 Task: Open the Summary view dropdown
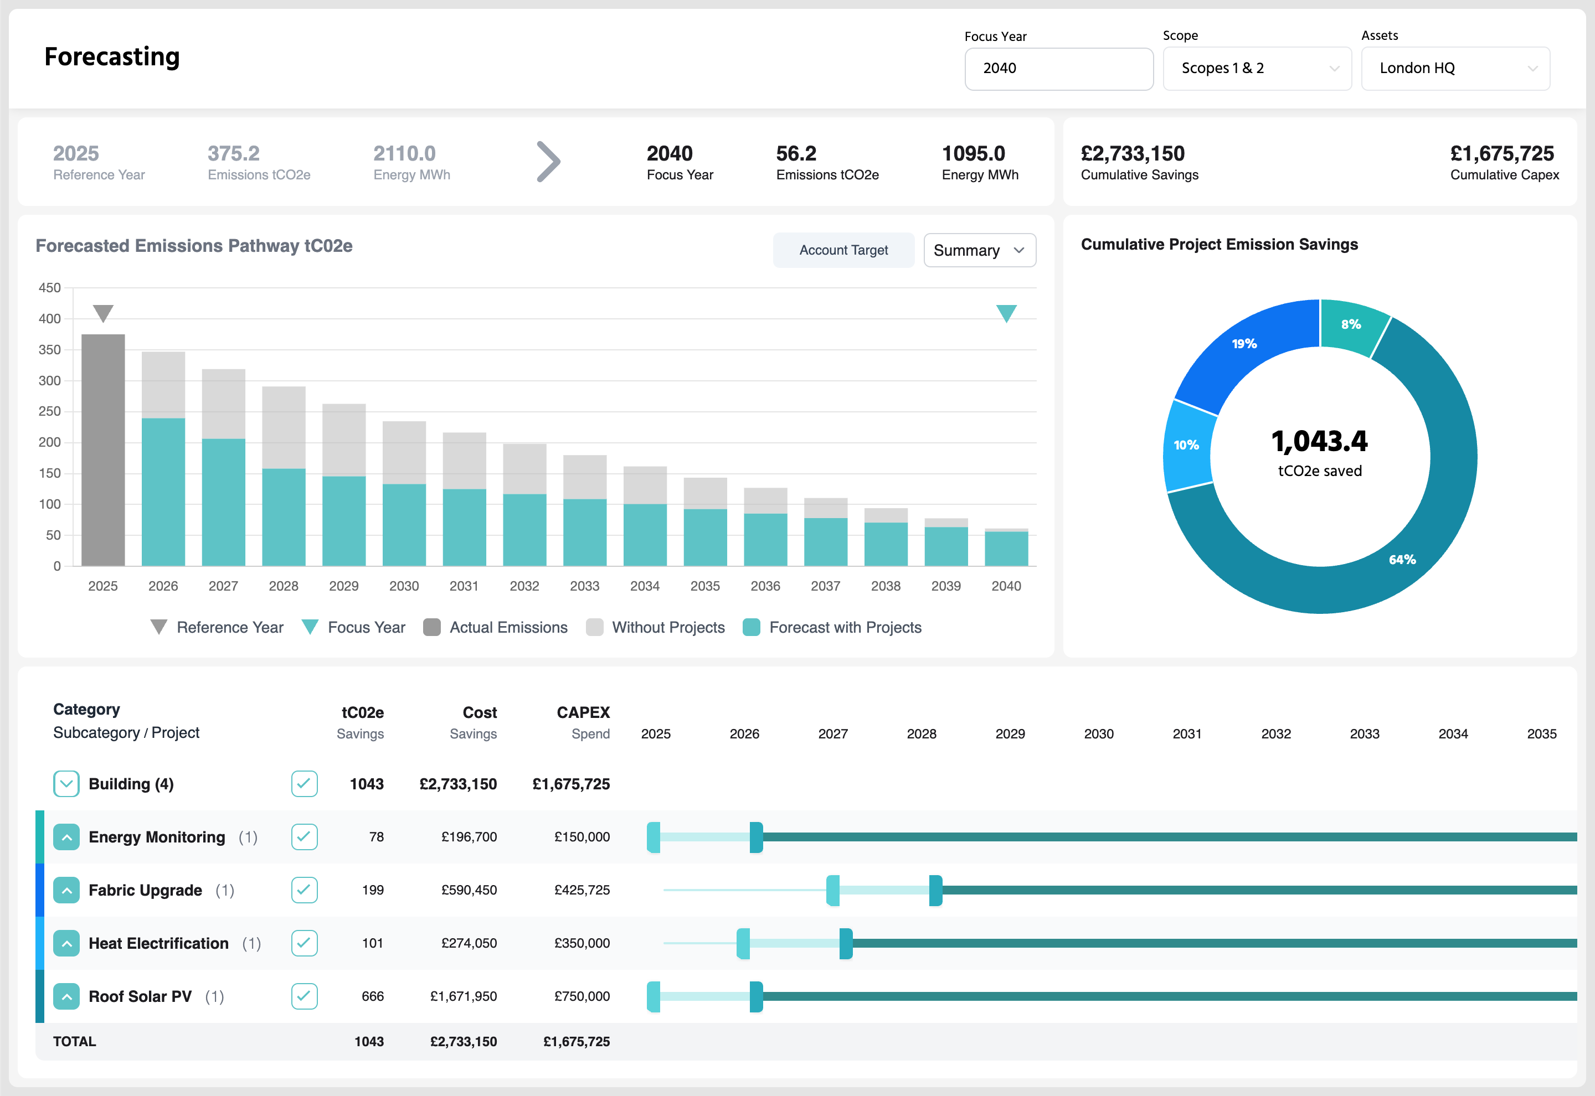pyautogui.click(x=980, y=250)
